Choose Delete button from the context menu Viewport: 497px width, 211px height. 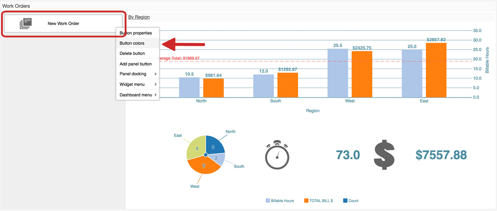pos(132,53)
